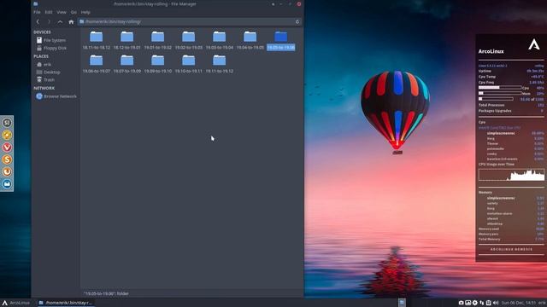Click the status bar folder text
The image size is (547, 307).
click(x=106, y=293)
